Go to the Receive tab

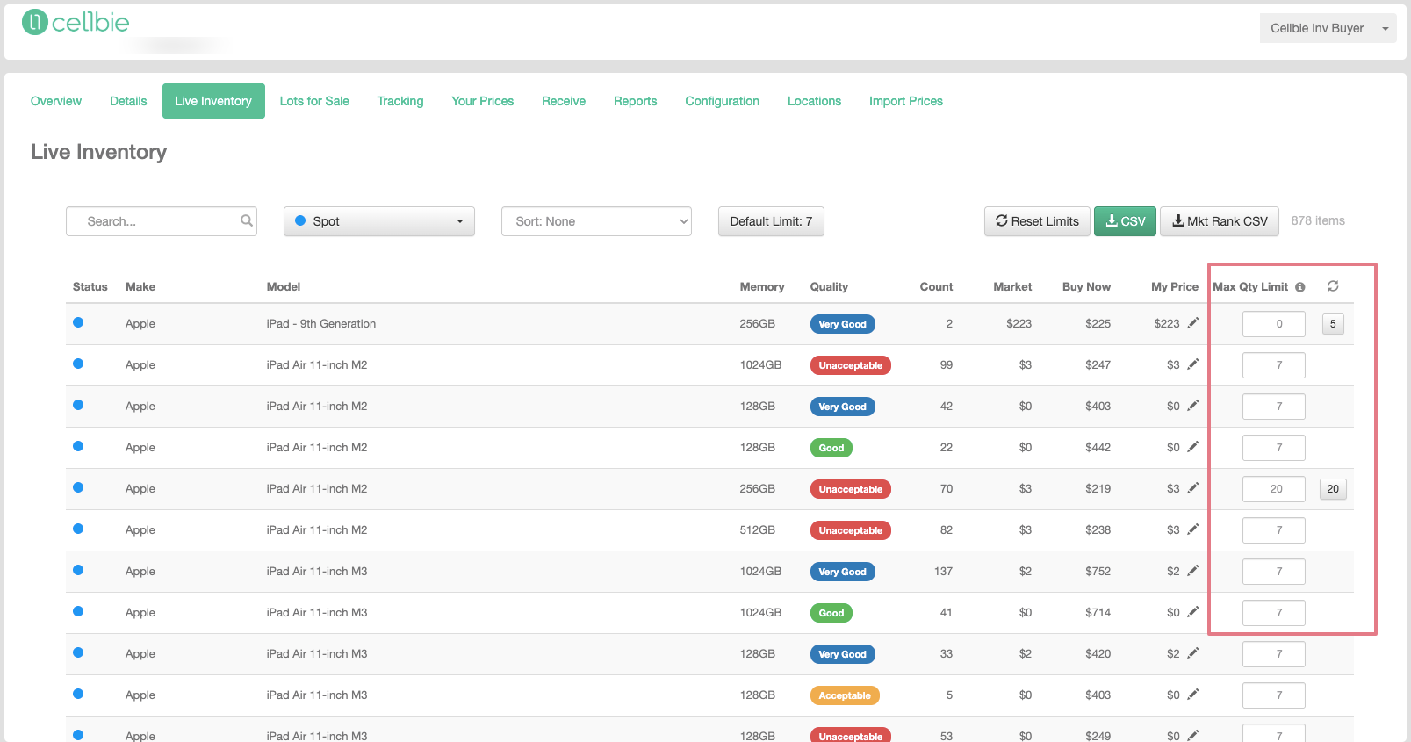(564, 101)
